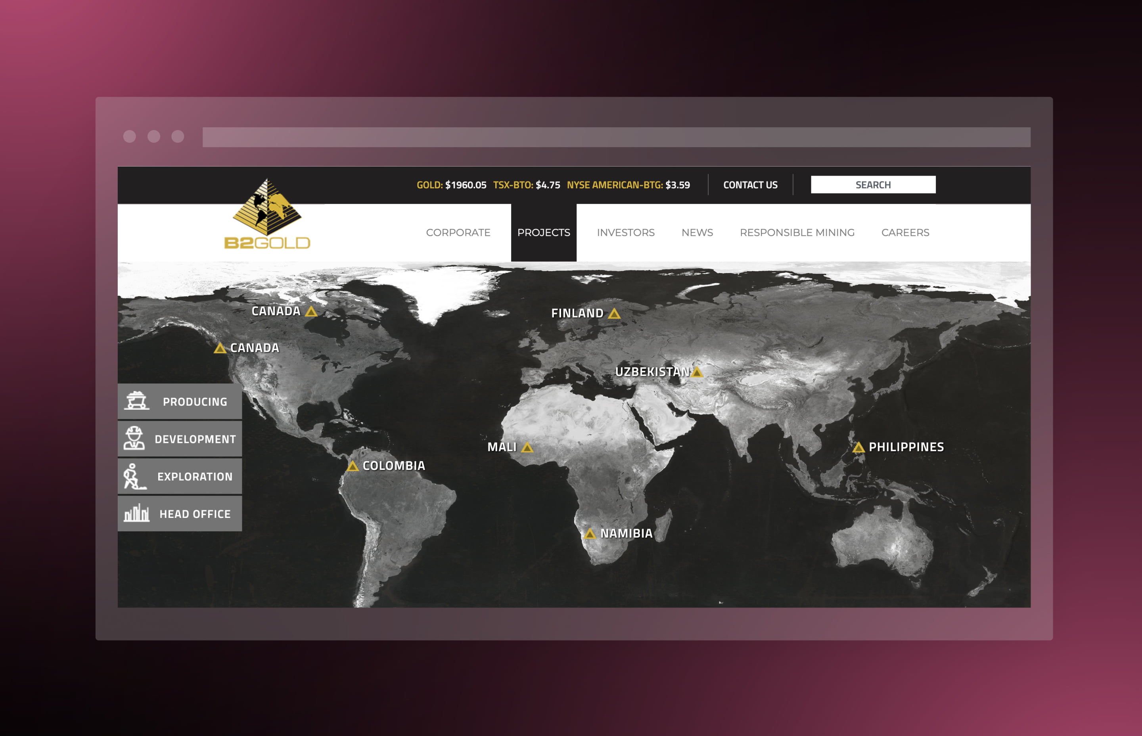Filter map by Development label

point(195,439)
